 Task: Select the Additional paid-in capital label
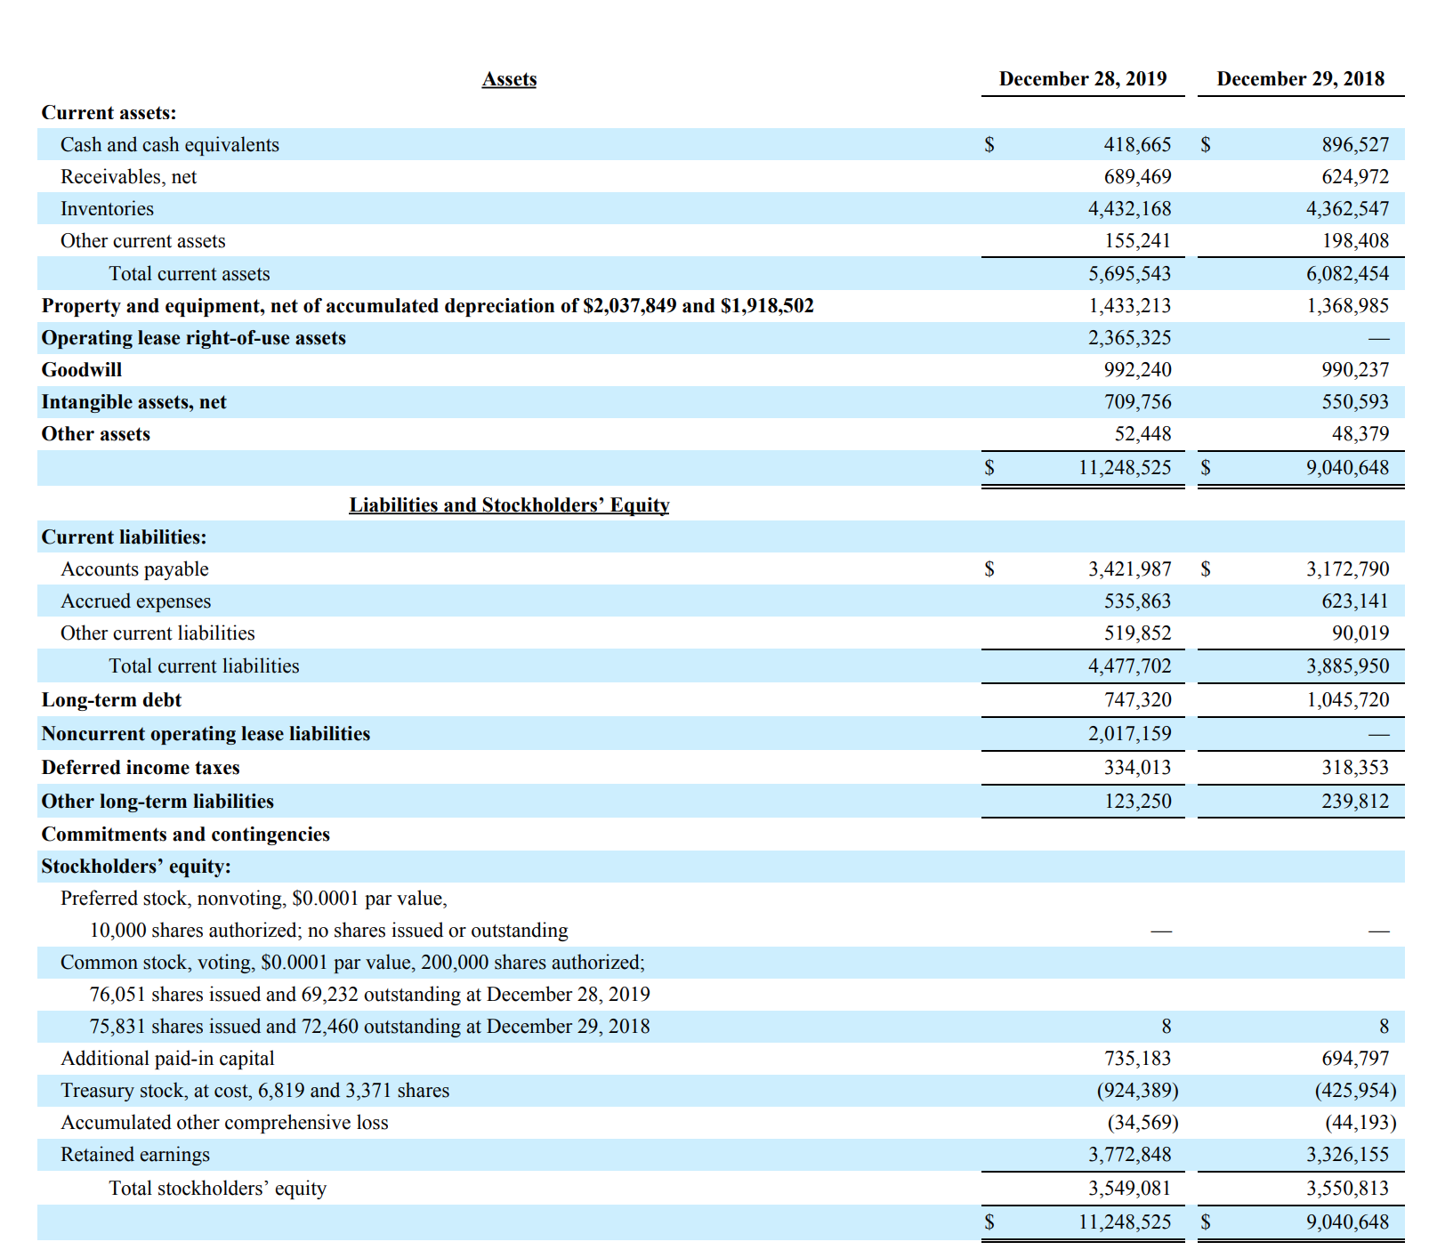click(167, 1059)
